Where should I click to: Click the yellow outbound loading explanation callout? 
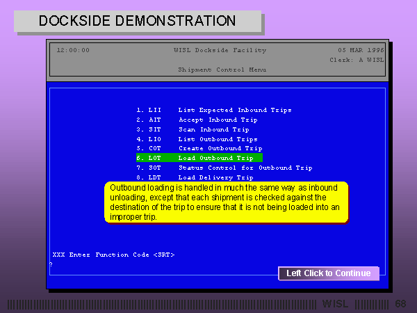pos(227,202)
